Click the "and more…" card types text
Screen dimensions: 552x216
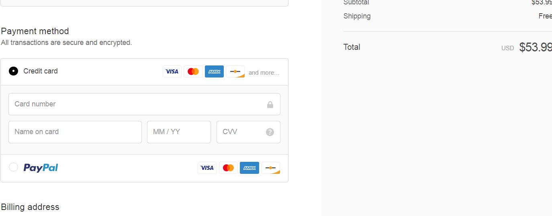tap(264, 73)
